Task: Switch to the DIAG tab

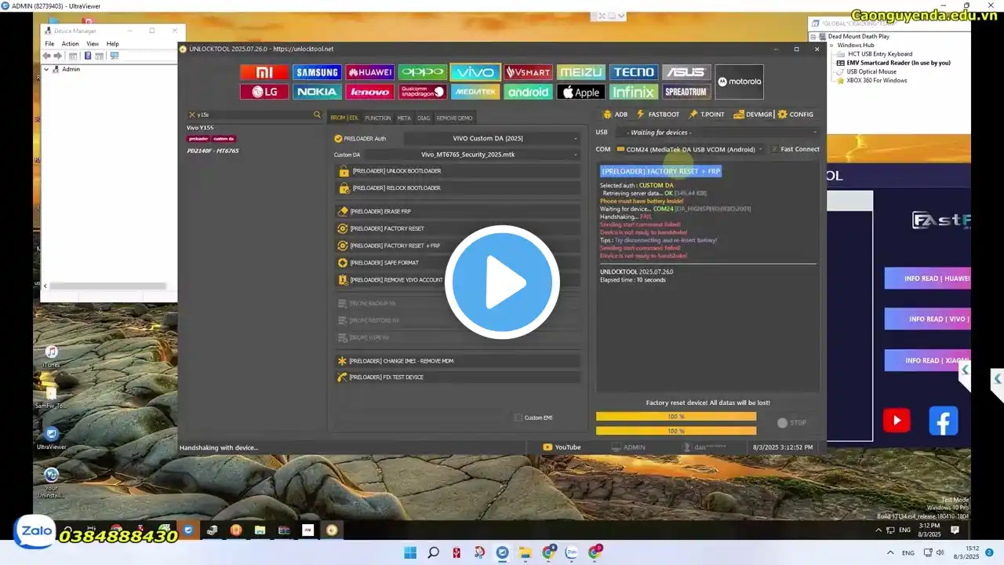Action: [424, 118]
